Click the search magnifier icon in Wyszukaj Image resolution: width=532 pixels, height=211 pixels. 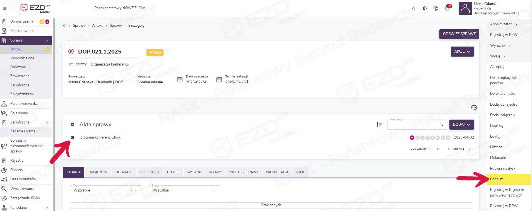pos(441,125)
